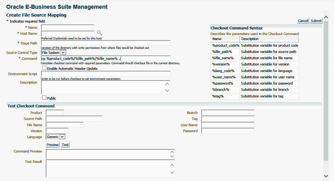Image resolution: width=334 pixels, height=181 pixels.
Task: Click the Create File Source Mapping heading
Action: pos(36,15)
